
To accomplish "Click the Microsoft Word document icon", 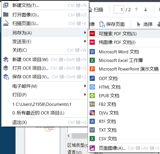I will 92,52.
